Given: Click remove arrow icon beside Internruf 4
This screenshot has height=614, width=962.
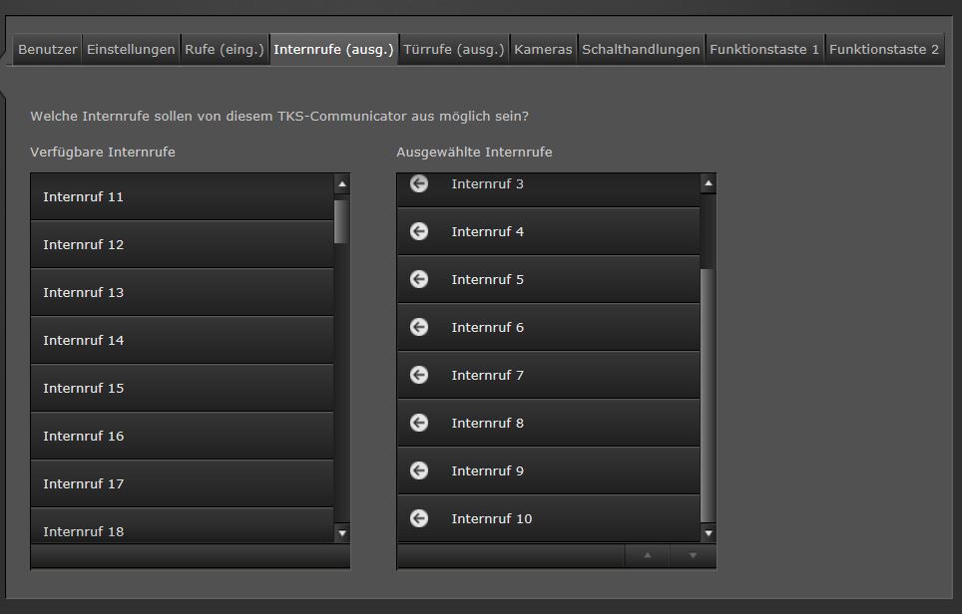Looking at the screenshot, I should [419, 231].
